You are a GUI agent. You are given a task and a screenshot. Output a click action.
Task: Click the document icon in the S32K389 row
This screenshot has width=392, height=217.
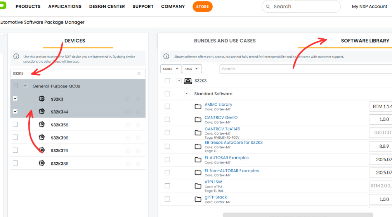pos(138,164)
